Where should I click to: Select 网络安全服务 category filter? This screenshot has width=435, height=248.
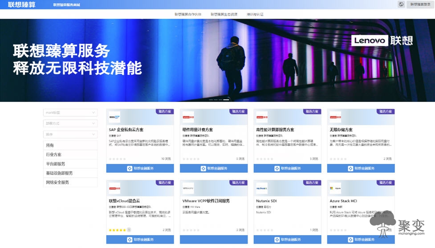70,182
